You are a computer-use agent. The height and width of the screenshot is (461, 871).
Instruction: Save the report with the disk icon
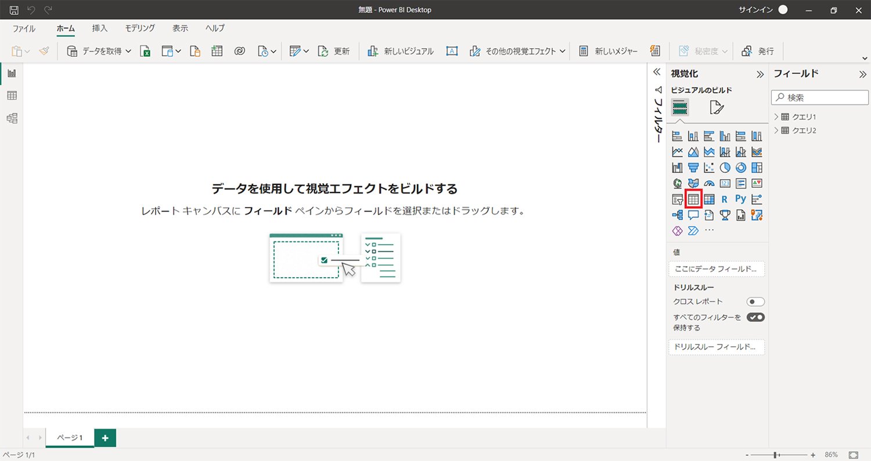(x=14, y=10)
